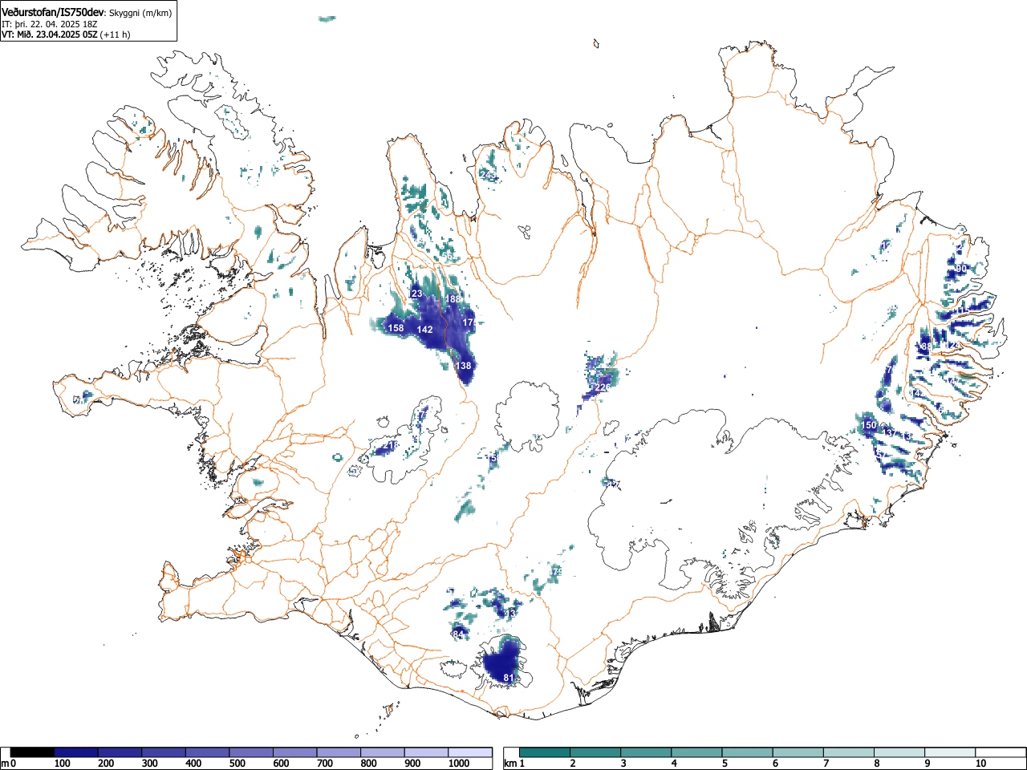The height and width of the screenshot is (770, 1027).
Task: Click the '8' tick on kilometer scale
Action: point(876,764)
